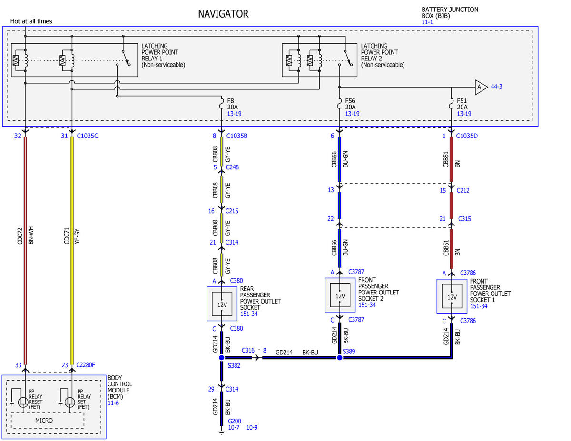The height and width of the screenshot is (441, 571).
Task: Select connector label C1035B
Action: (237, 136)
